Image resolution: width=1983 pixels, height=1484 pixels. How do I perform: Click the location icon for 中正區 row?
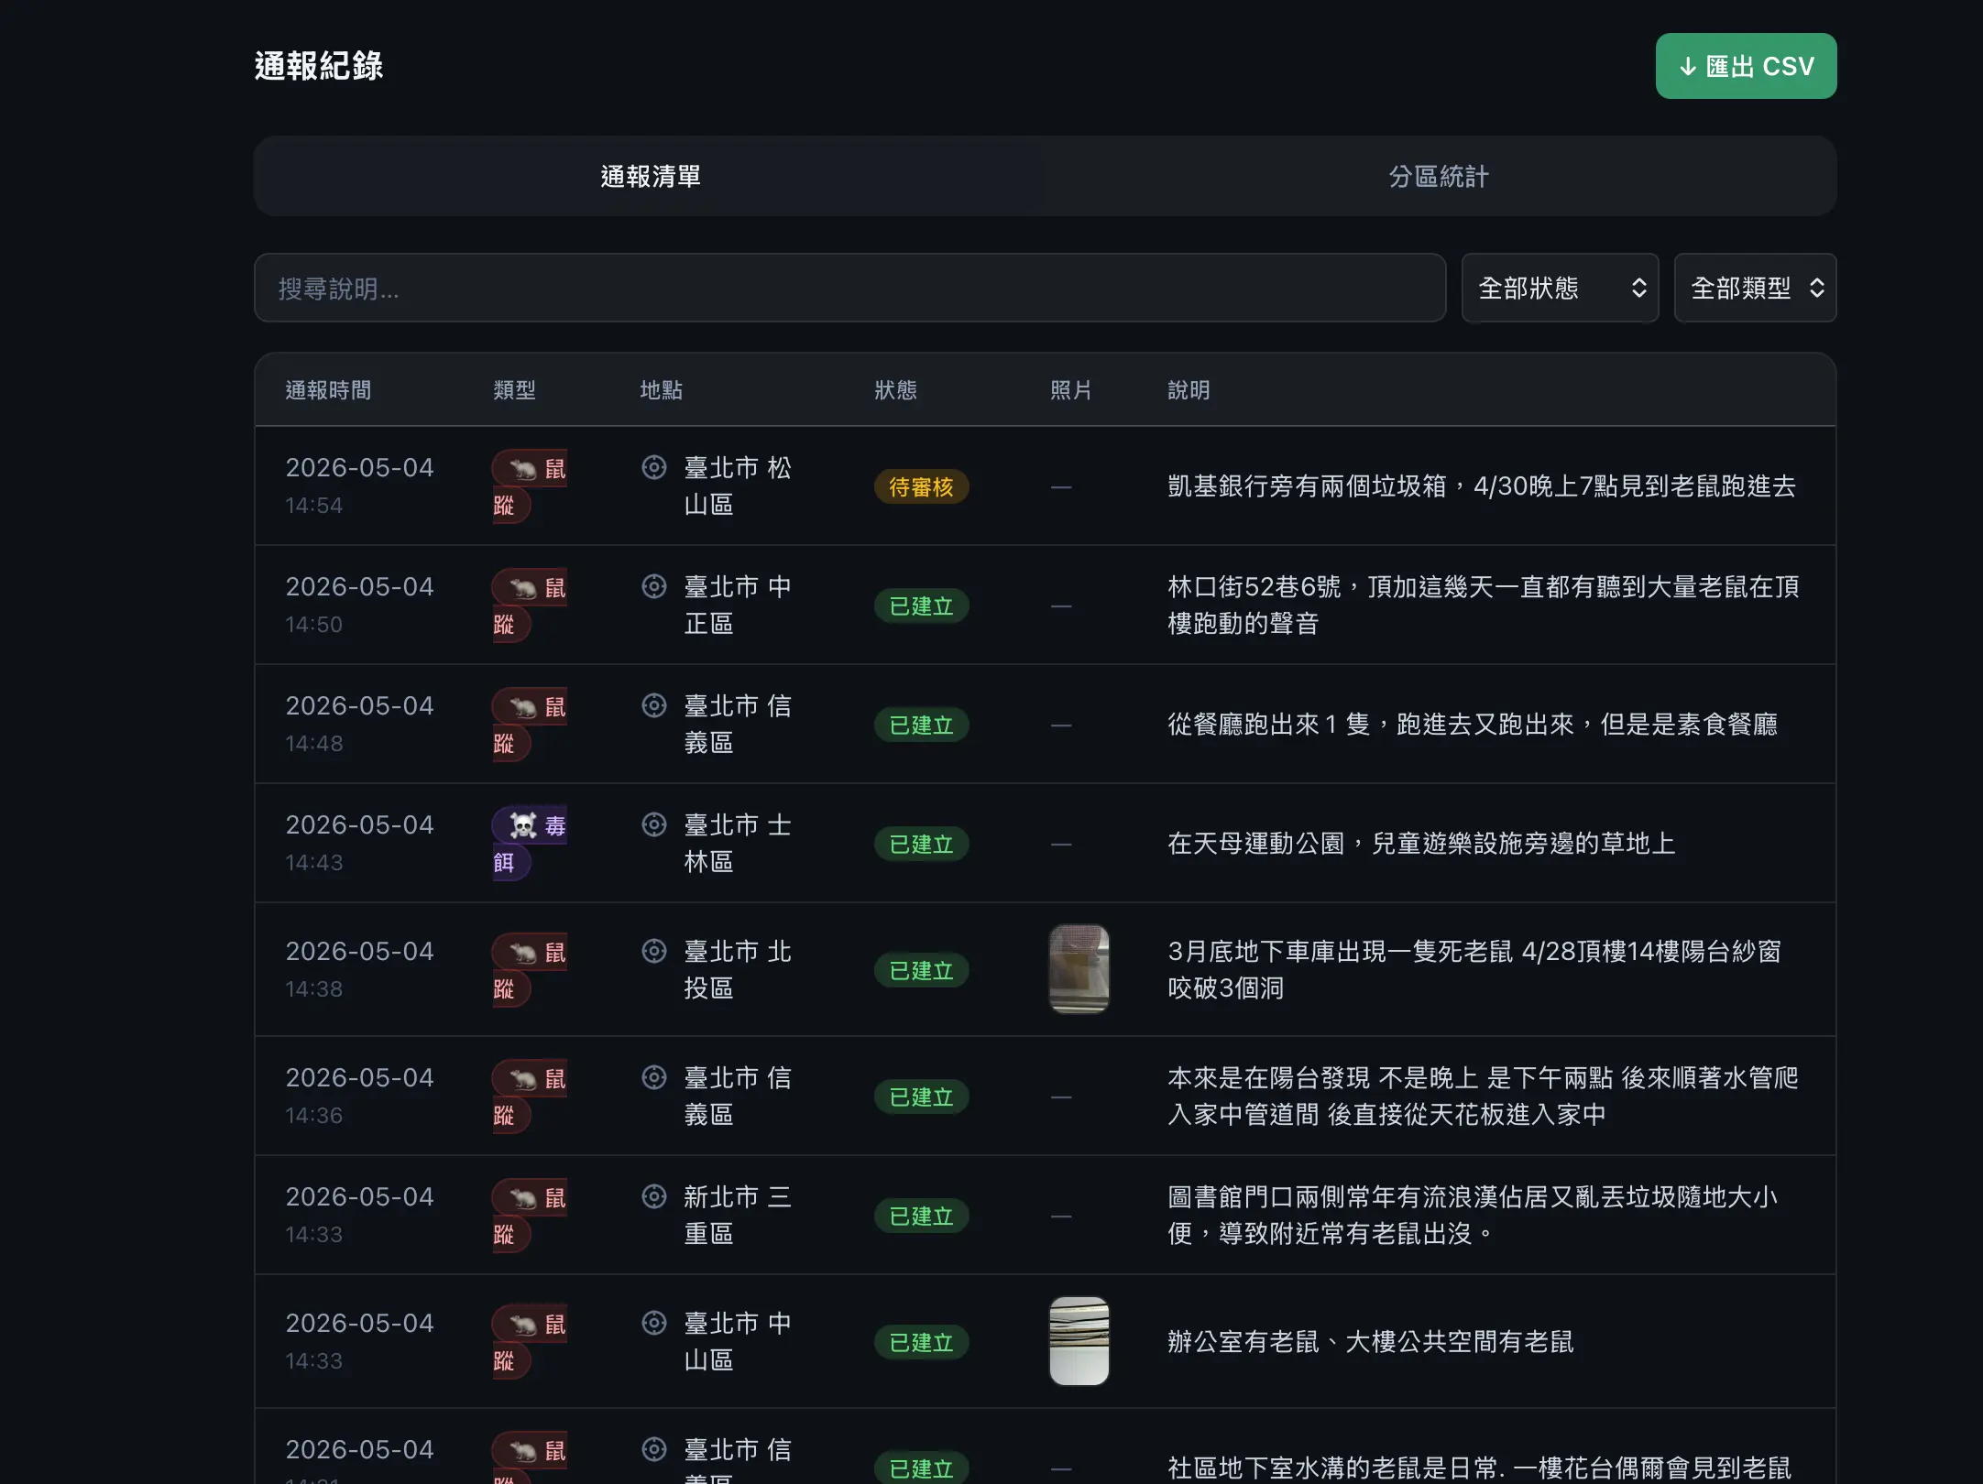coord(653,586)
